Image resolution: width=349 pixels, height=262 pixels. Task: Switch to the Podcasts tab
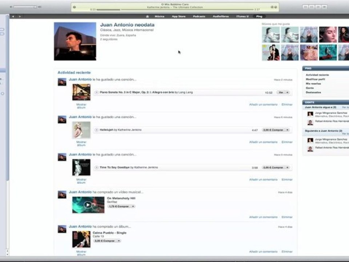point(199,16)
